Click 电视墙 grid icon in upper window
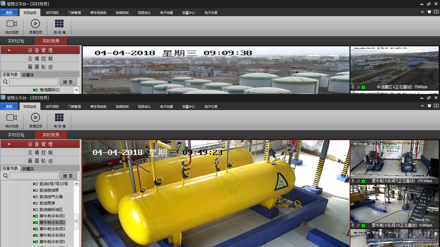Screen dimensions: 440x247 [x=59, y=23]
